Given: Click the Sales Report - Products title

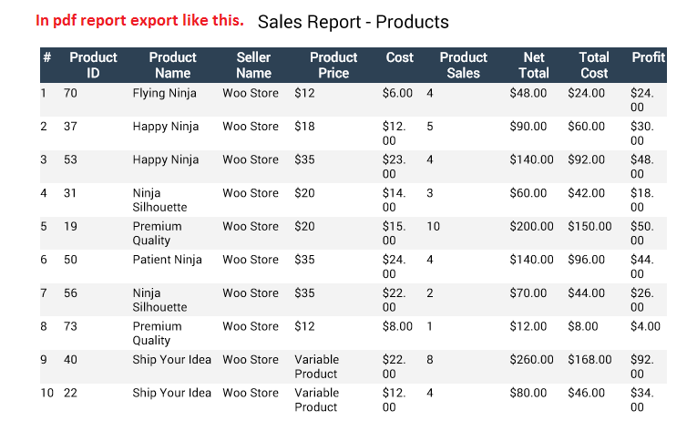Looking at the screenshot, I should [354, 22].
